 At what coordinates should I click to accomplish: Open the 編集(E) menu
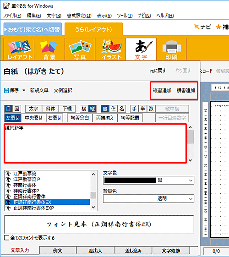(34, 16)
